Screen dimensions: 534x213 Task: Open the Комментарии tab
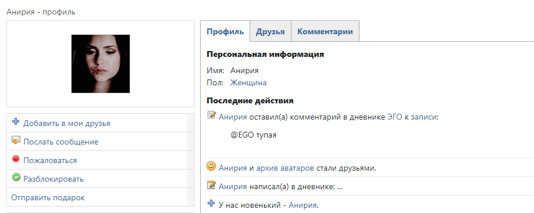click(x=325, y=31)
